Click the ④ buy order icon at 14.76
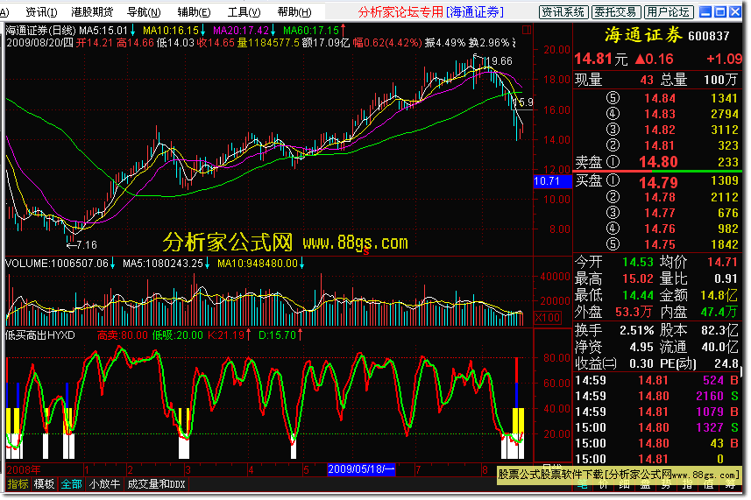The width and height of the screenshot is (751, 500). click(613, 229)
